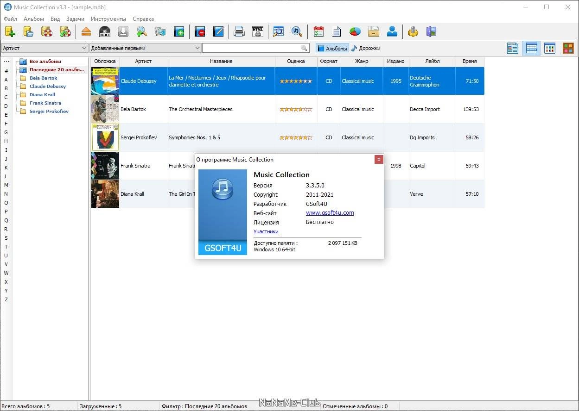This screenshot has height=411, width=579.
Task: Click the HTML export icon
Action: click(x=258, y=31)
